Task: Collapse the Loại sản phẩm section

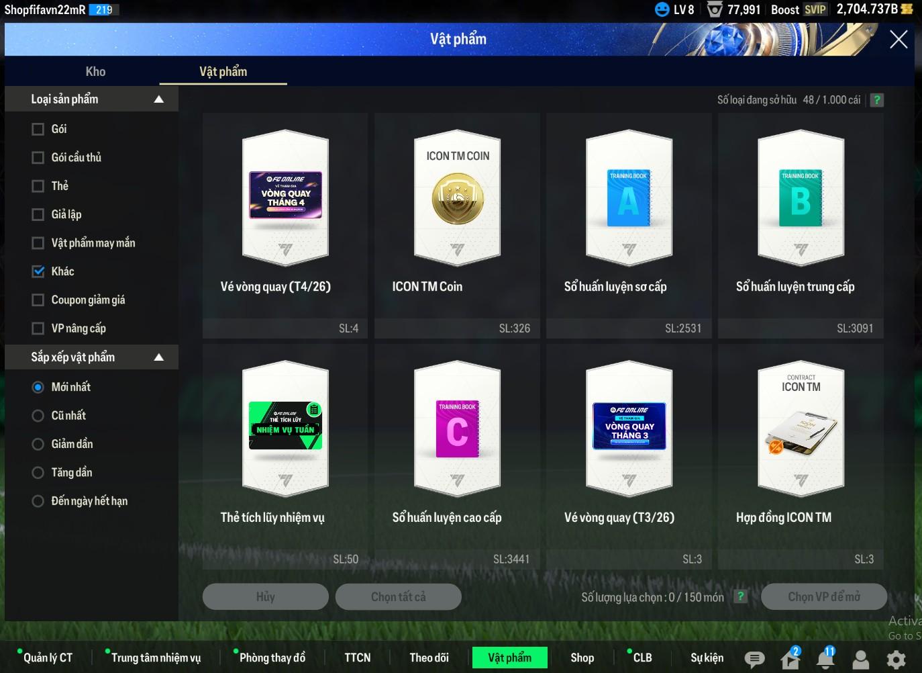Action: 159,99
